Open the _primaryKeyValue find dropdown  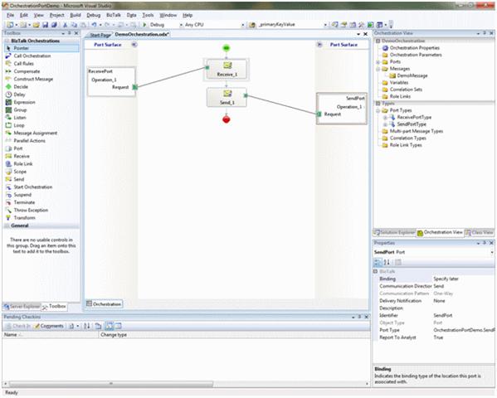(x=325, y=25)
